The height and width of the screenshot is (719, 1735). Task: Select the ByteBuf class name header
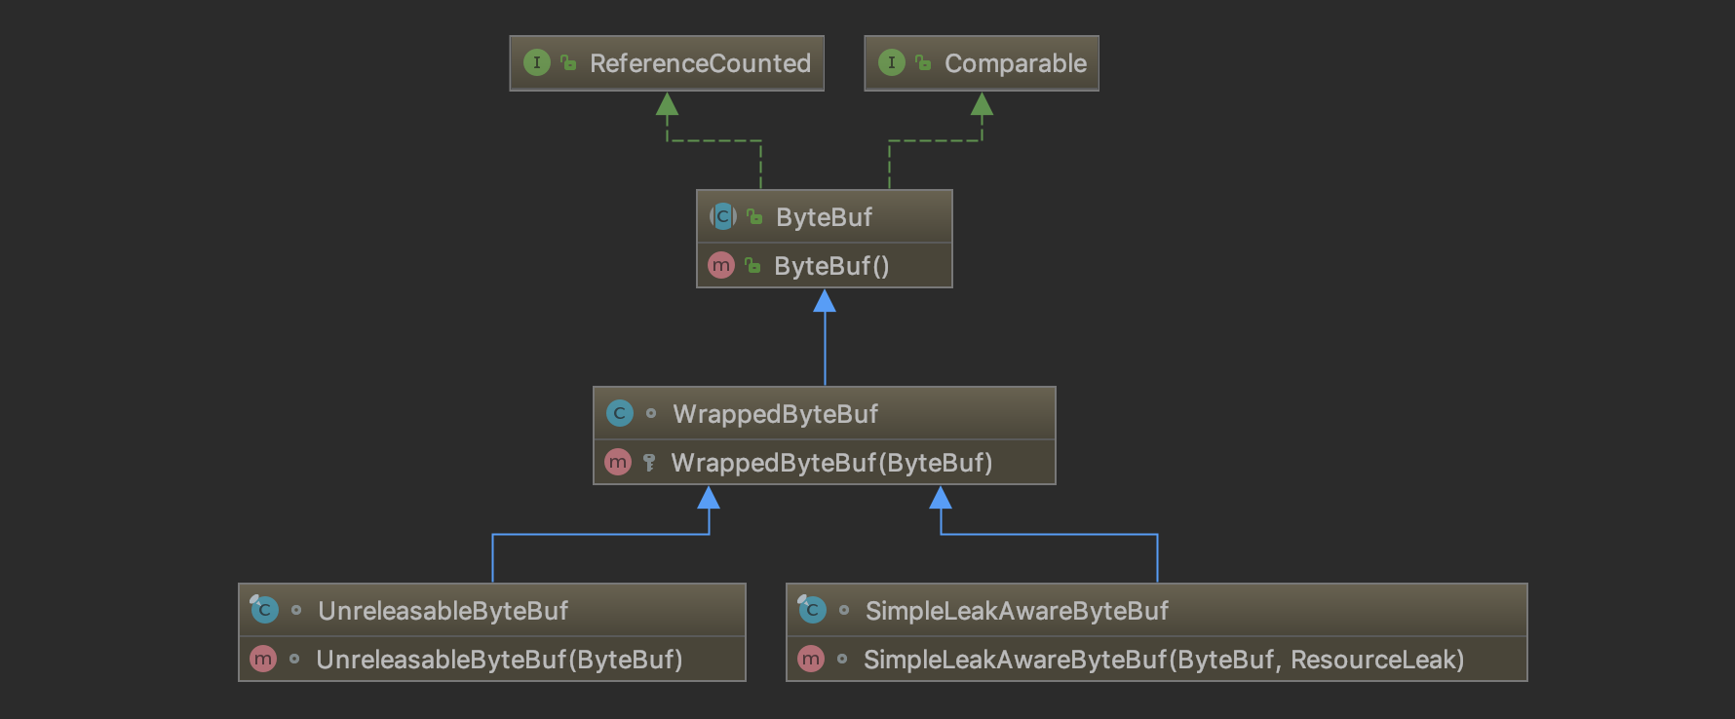click(x=824, y=216)
